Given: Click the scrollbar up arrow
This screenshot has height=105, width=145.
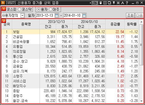Looking at the screenshot, I should 141,22.
